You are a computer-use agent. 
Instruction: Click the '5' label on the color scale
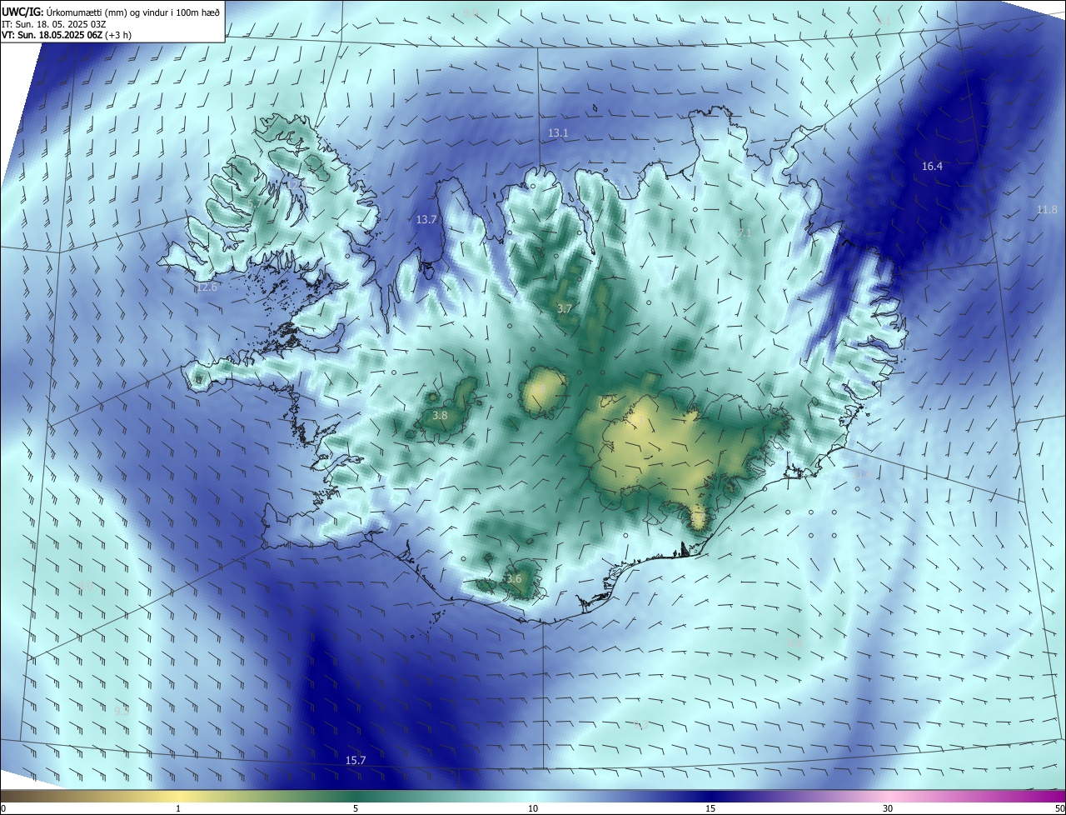[x=356, y=808]
